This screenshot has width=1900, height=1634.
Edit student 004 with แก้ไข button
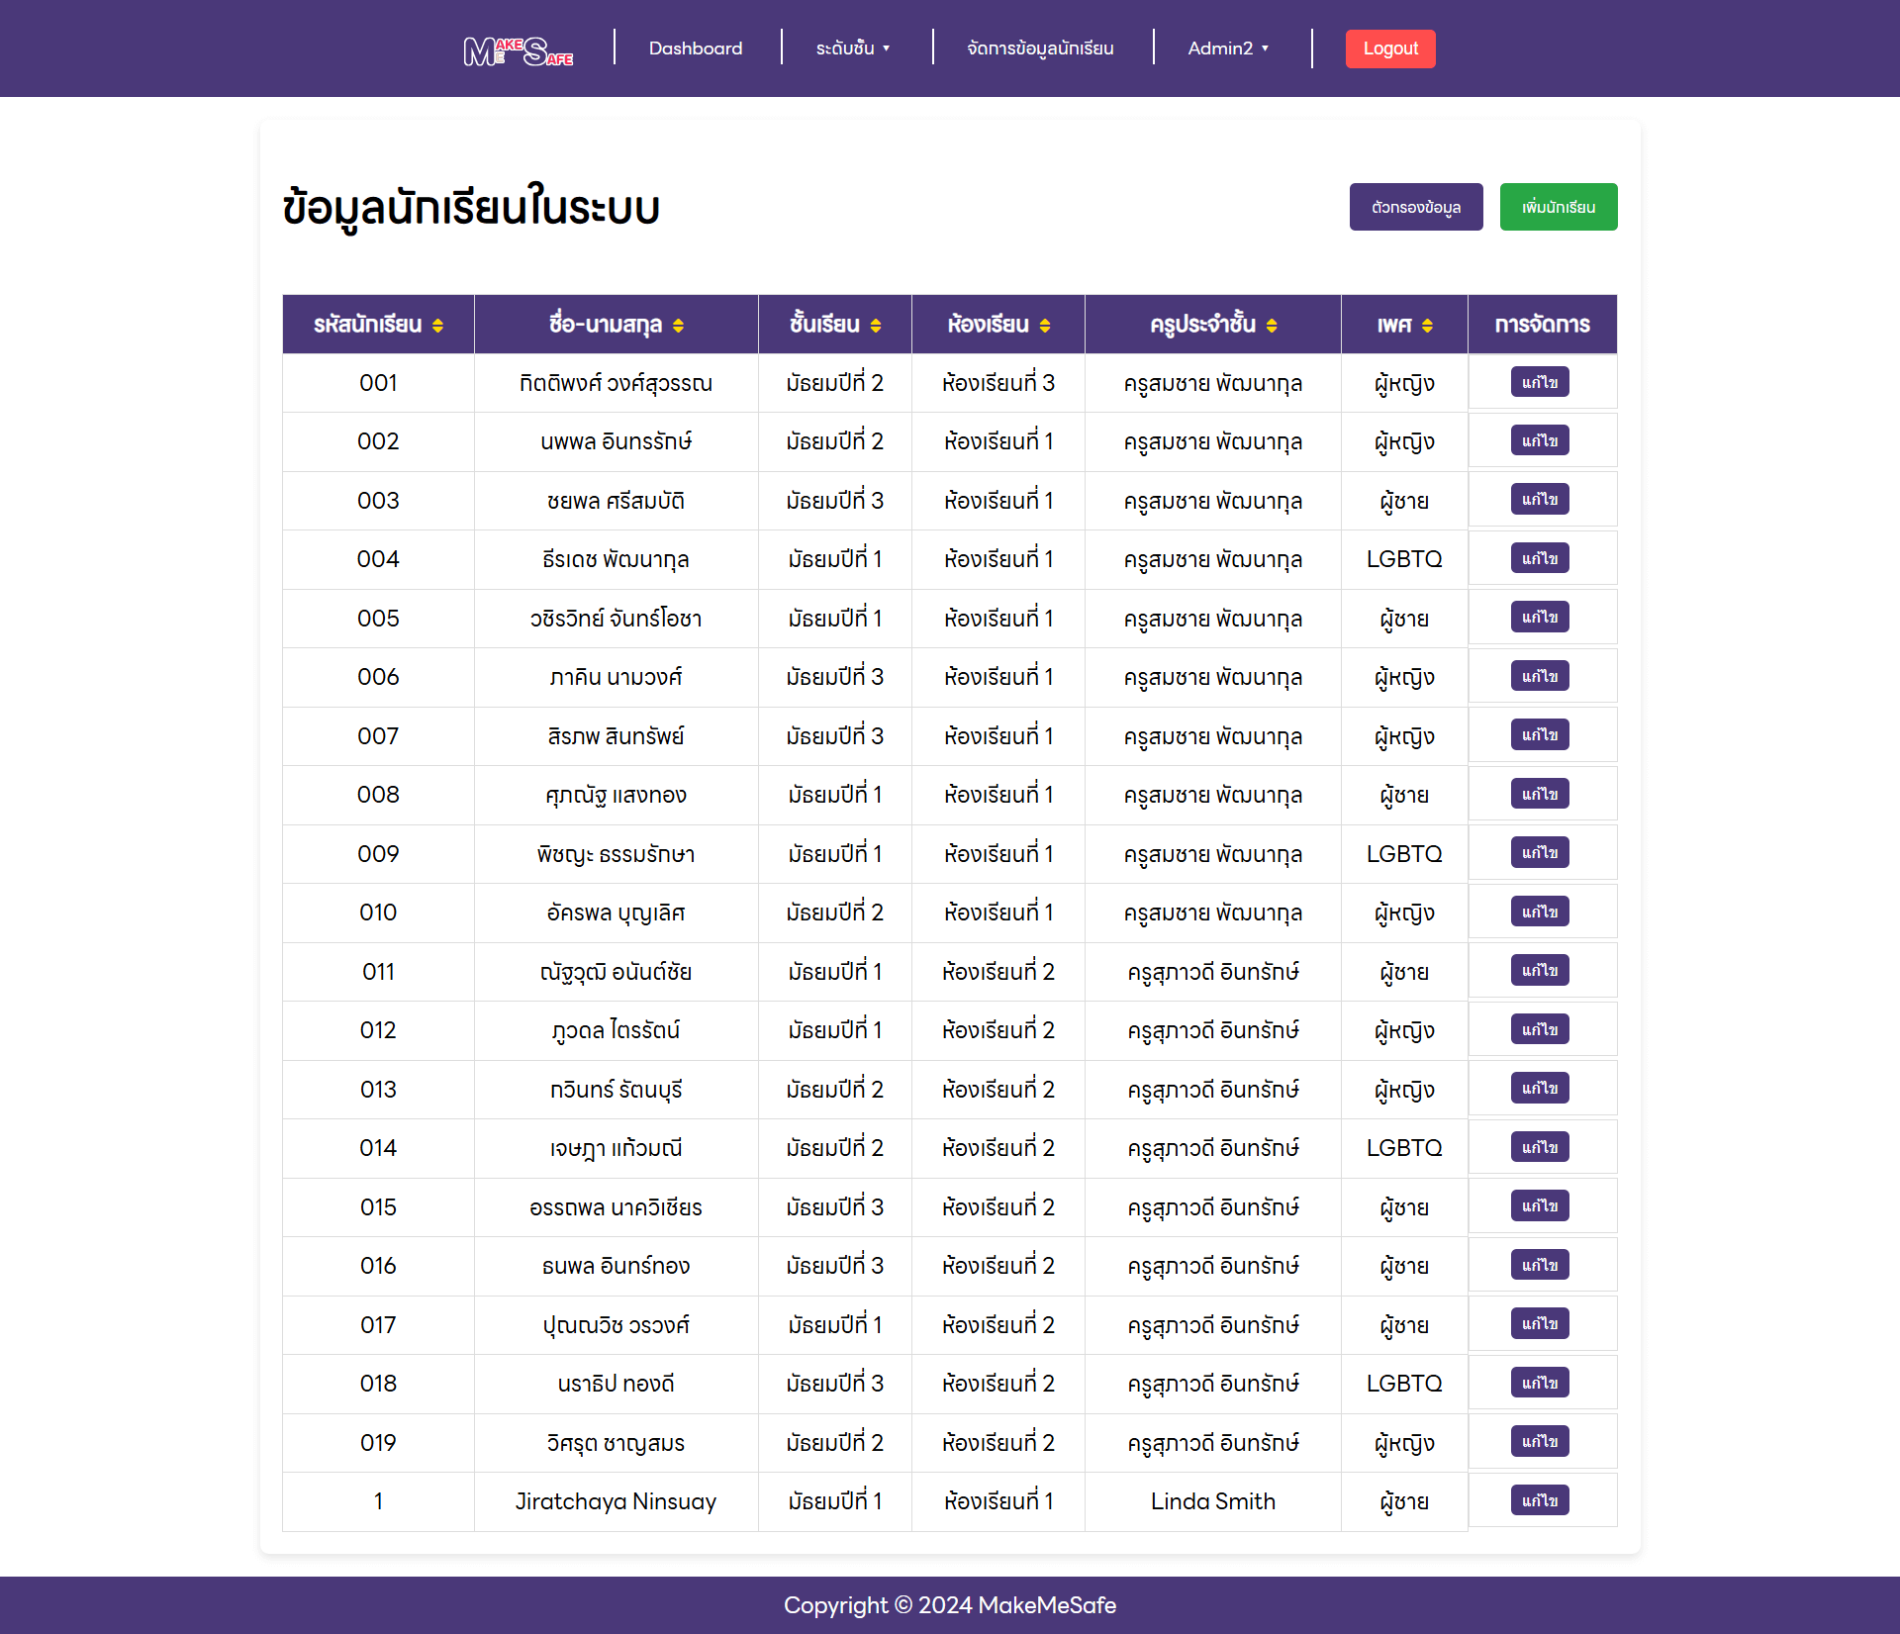coord(1540,558)
